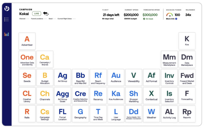
Task: Select the Ad Format tile
Action: click(152, 77)
